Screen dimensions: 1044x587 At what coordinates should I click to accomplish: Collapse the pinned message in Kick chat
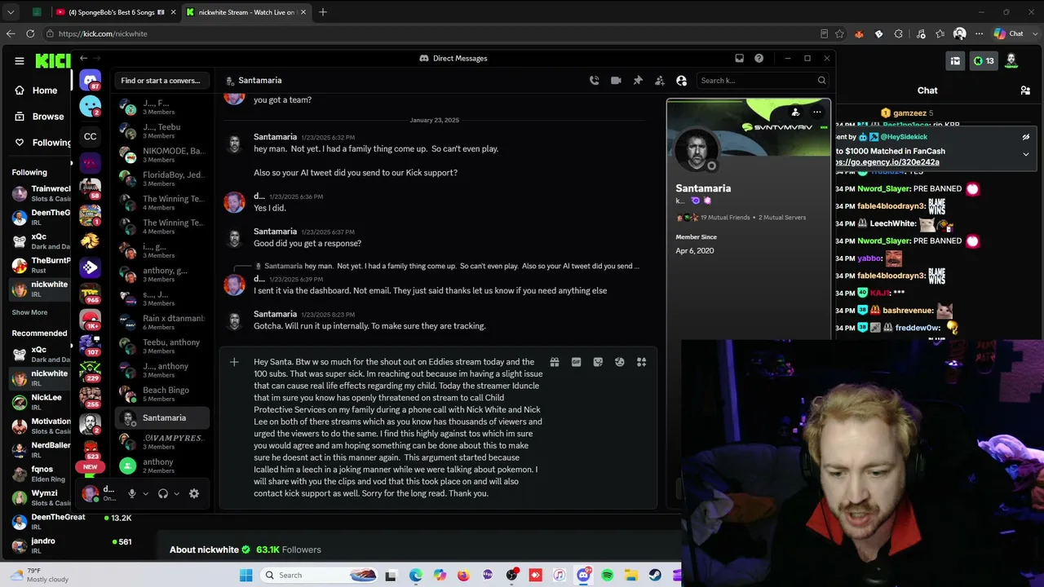point(1026,154)
